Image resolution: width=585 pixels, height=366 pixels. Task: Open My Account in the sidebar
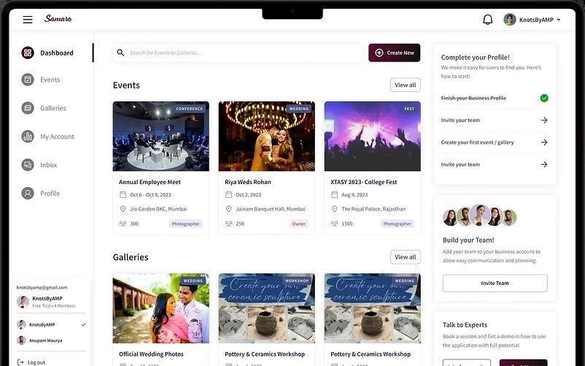[57, 137]
